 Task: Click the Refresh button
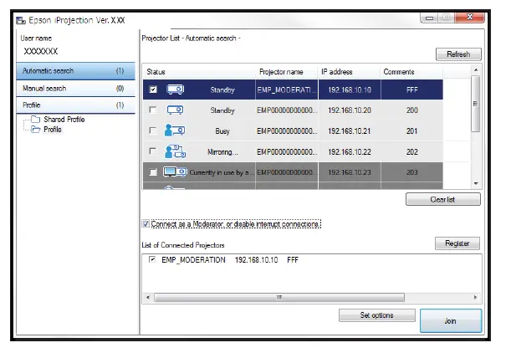click(458, 54)
